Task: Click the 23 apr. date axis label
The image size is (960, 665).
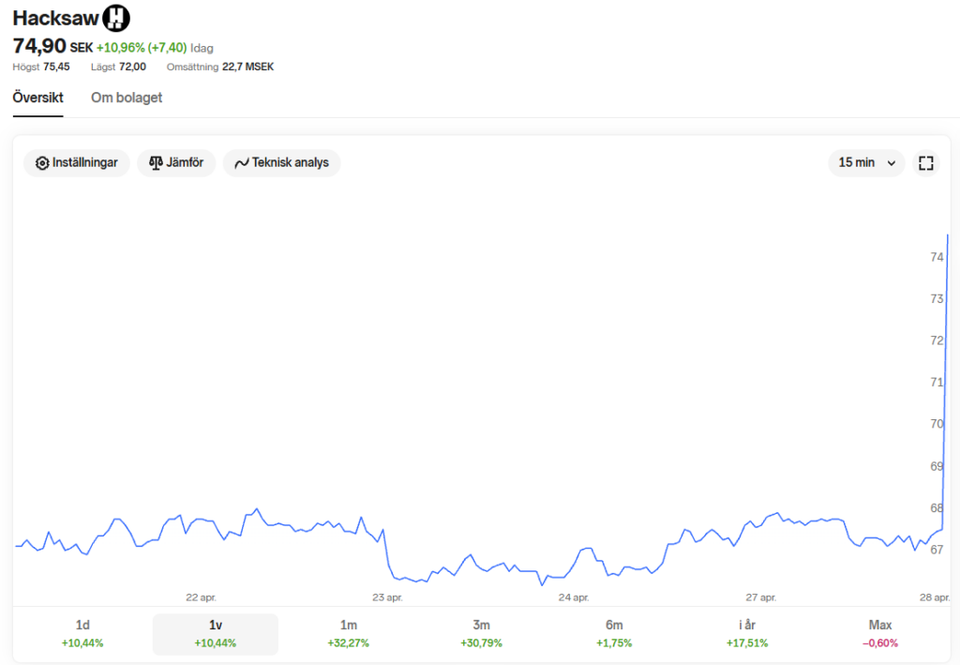Action: tap(387, 597)
